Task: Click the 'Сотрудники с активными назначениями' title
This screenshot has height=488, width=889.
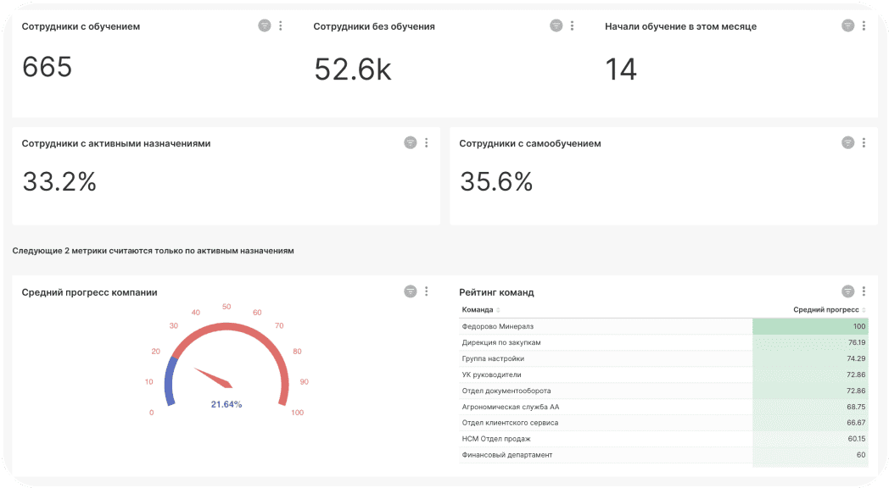Action: (116, 144)
